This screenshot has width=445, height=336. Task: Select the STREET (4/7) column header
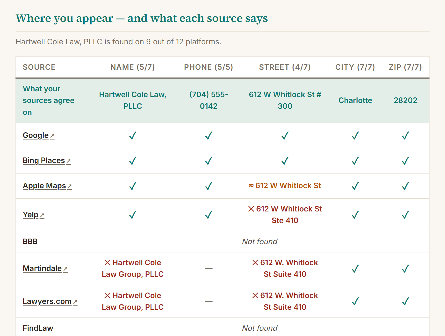click(x=285, y=67)
